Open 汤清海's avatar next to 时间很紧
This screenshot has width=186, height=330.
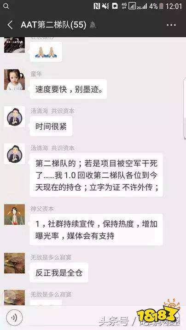pyautogui.click(x=14, y=117)
